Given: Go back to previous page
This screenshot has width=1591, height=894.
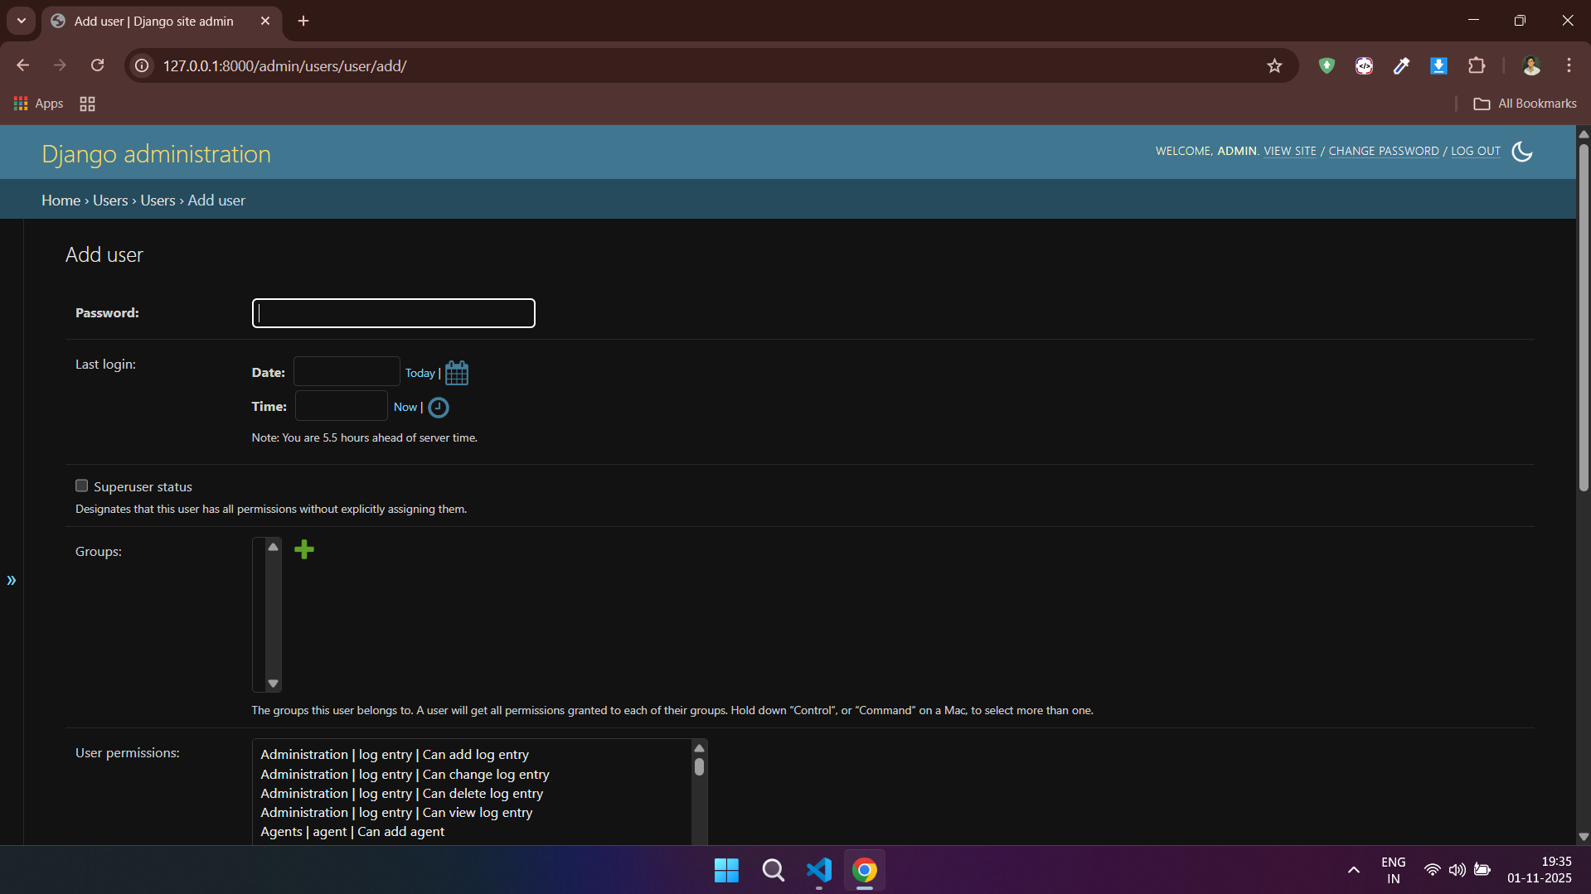Looking at the screenshot, I should click(23, 65).
